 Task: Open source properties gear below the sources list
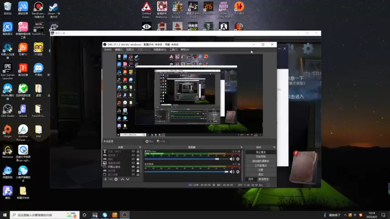116,179
